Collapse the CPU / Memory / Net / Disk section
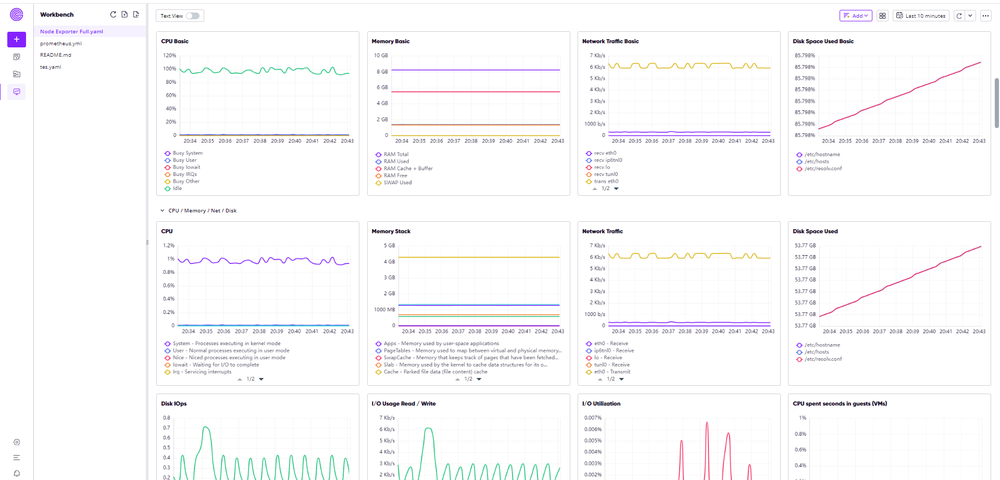The height and width of the screenshot is (480, 1000). [162, 211]
